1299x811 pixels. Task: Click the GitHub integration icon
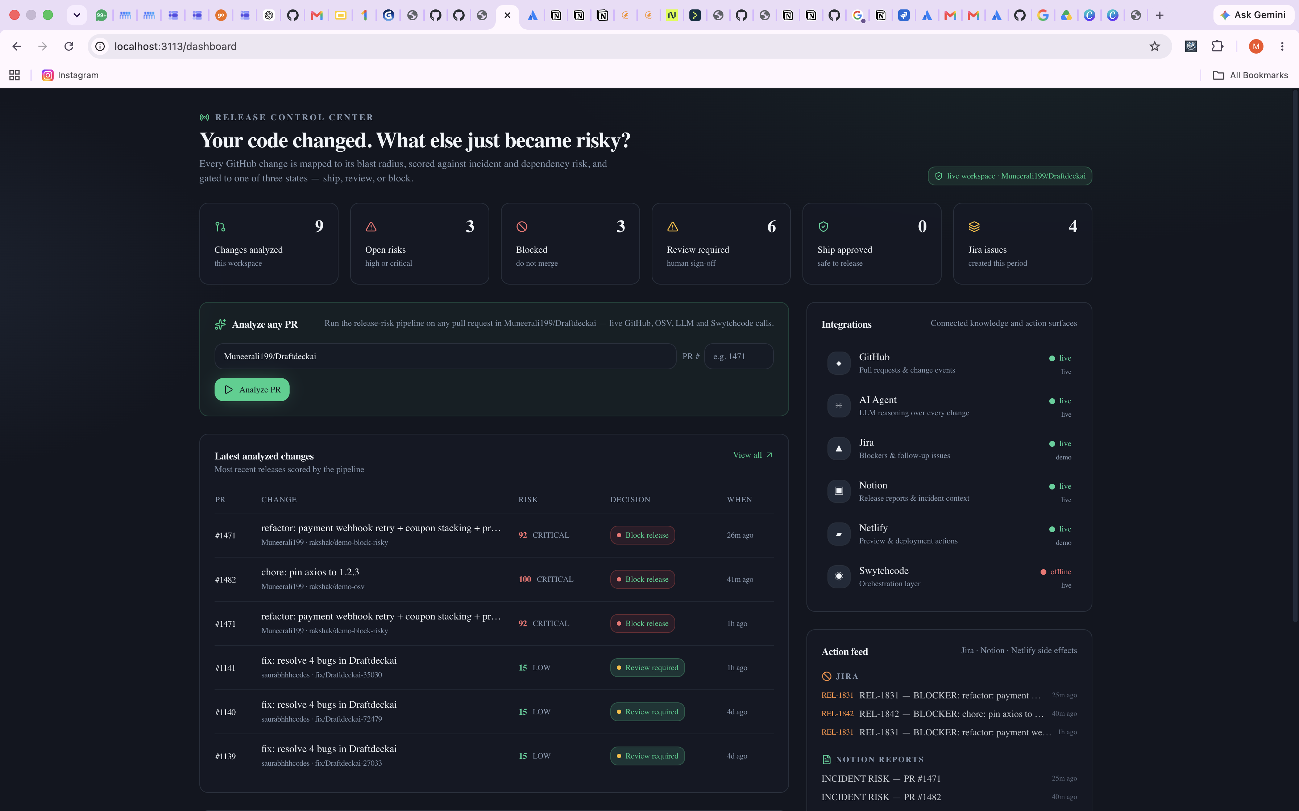pyautogui.click(x=839, y=363)
